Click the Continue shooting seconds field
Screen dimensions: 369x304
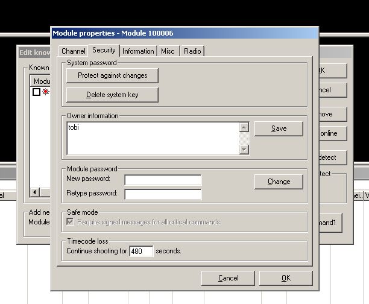point(141,251)
